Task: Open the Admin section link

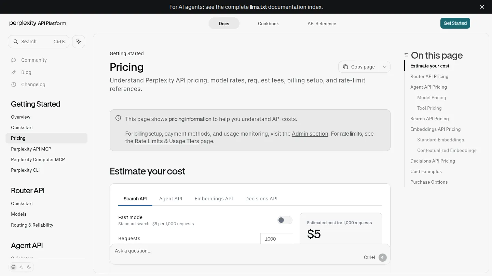Action: [x=310, y=134]
